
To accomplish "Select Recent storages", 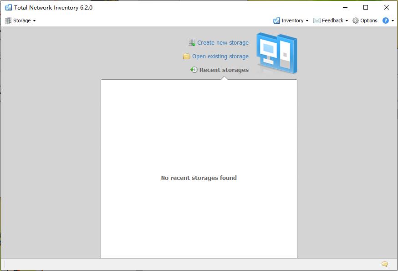I will 224,70.
